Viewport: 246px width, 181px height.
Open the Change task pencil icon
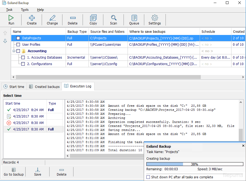click(x=52, y=18)
